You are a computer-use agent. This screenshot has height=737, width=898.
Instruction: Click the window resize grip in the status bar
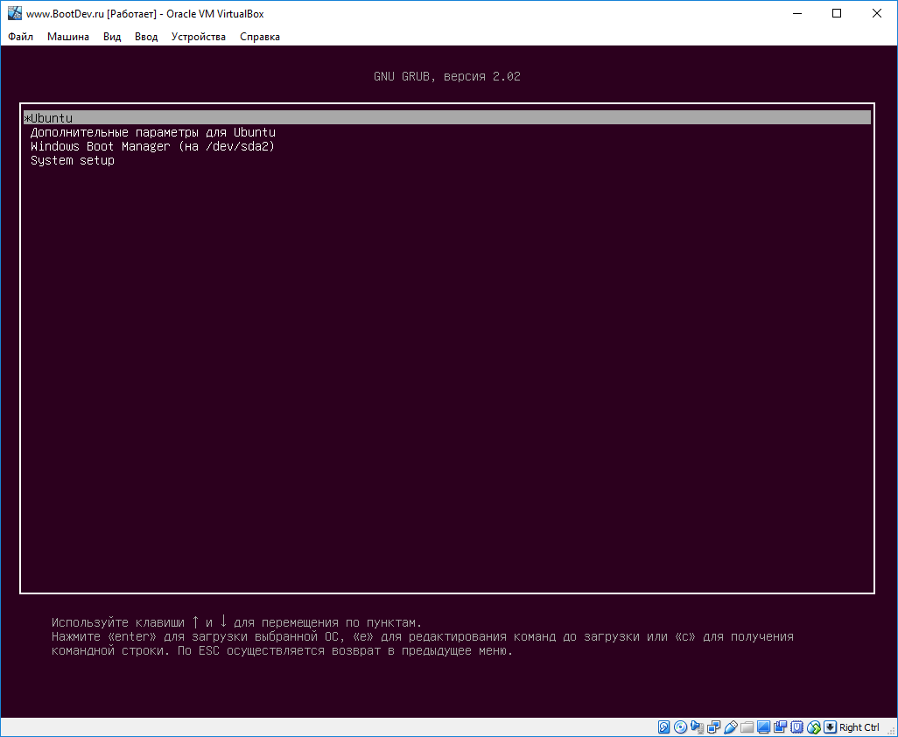coord(891,731)
